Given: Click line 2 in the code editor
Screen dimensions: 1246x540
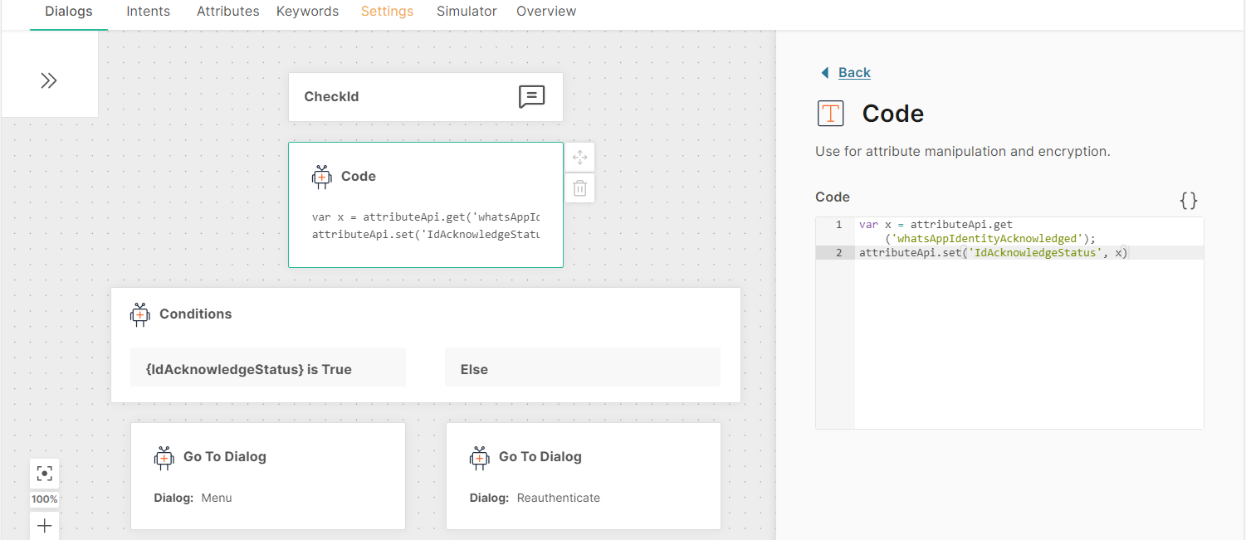Looking at the screenshot, I should click(x=993, y=253).
